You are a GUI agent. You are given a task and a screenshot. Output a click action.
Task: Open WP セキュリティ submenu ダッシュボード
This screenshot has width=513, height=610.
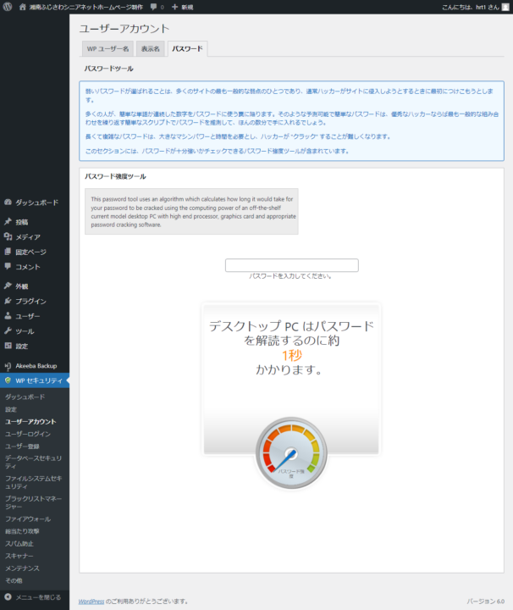25,396
